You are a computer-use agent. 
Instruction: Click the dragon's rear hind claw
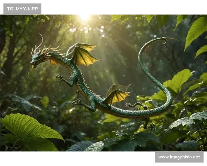(151, 126)
